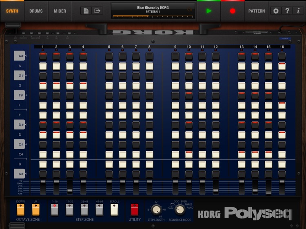Click the new document icon
Viewport: 306px width, 229px height.
tap(86, 11)
